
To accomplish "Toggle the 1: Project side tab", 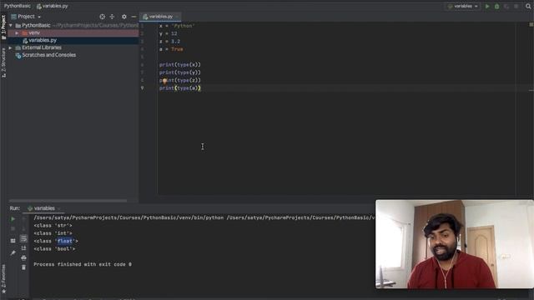I will (3, 27).
